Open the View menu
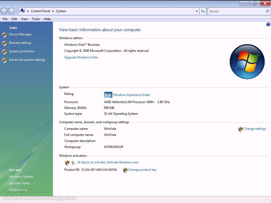This screenshot has height=203, width=271. (x=24, y=19)
